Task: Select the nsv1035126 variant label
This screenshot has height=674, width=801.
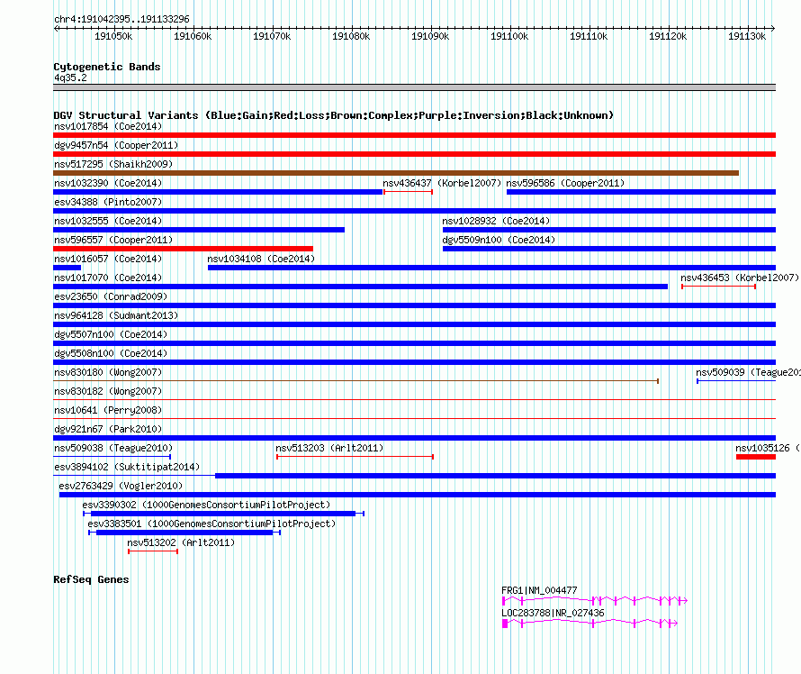Action: coord(768,448)
